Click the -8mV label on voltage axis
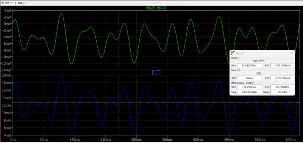 (7, 50)
